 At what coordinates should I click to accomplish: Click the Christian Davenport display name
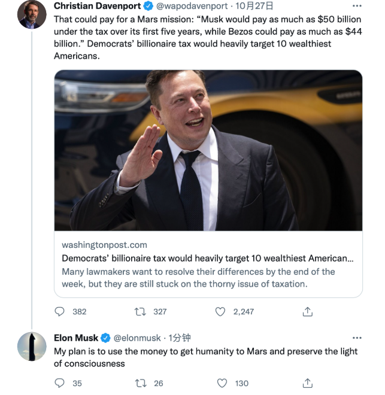pos(96,6)
